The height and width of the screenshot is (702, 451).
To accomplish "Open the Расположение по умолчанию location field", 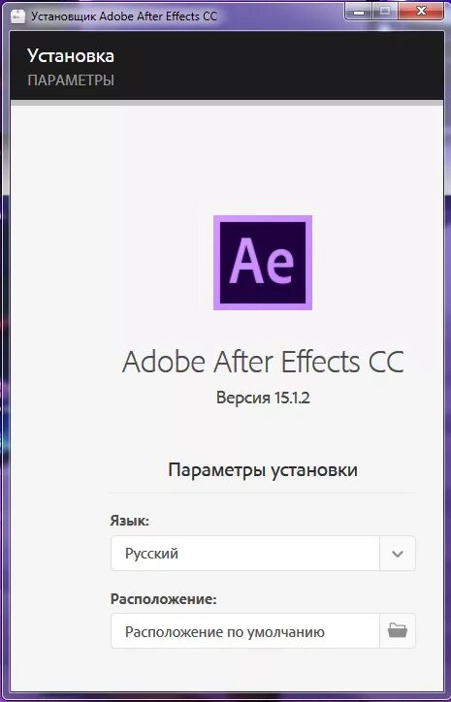I will click(x=245, y=631).
